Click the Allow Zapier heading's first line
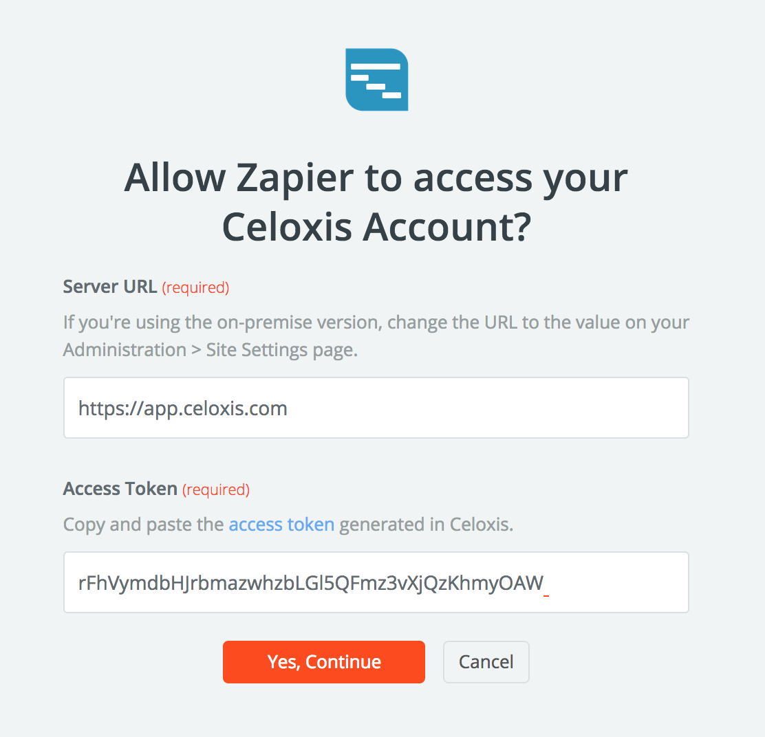 (x=376, y=178)
